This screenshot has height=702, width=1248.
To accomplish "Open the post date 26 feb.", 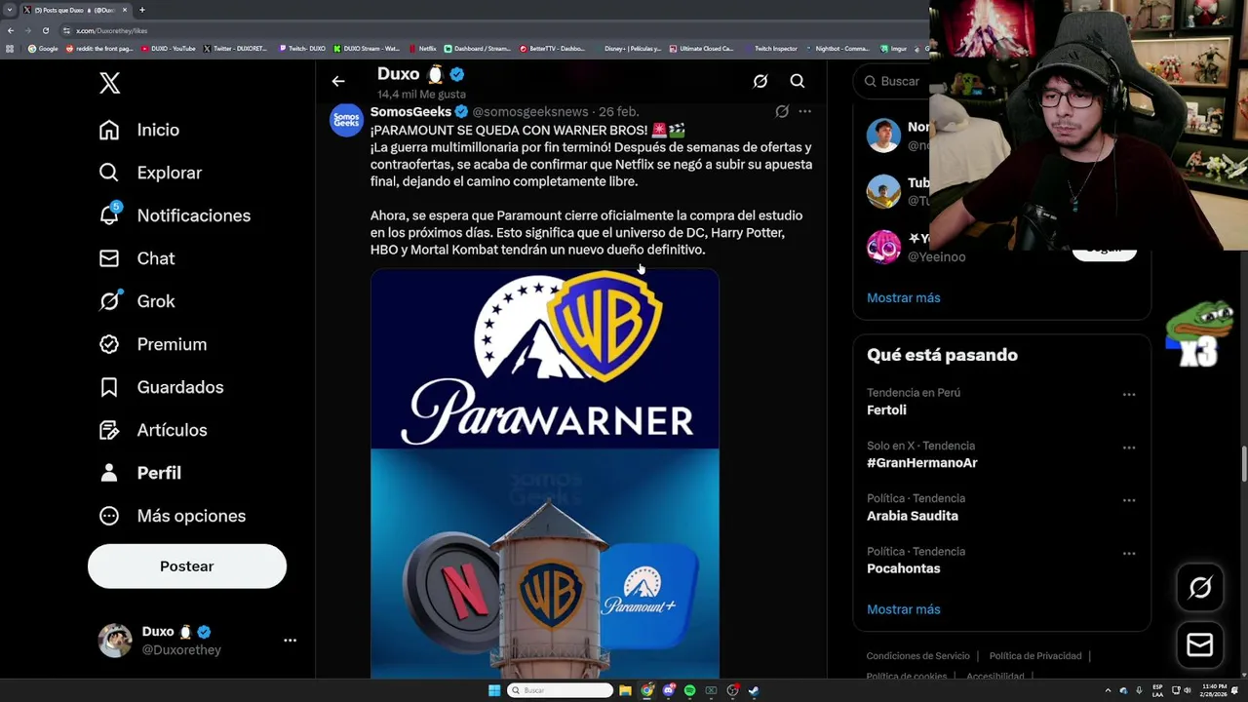I will point(618,112).
